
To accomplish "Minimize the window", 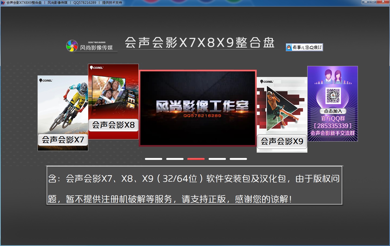I will pyautogui.click(x=365, y=2).
